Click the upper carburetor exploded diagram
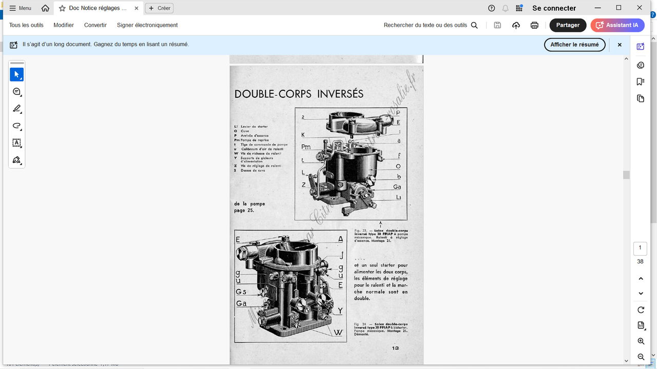 (351, 163)
